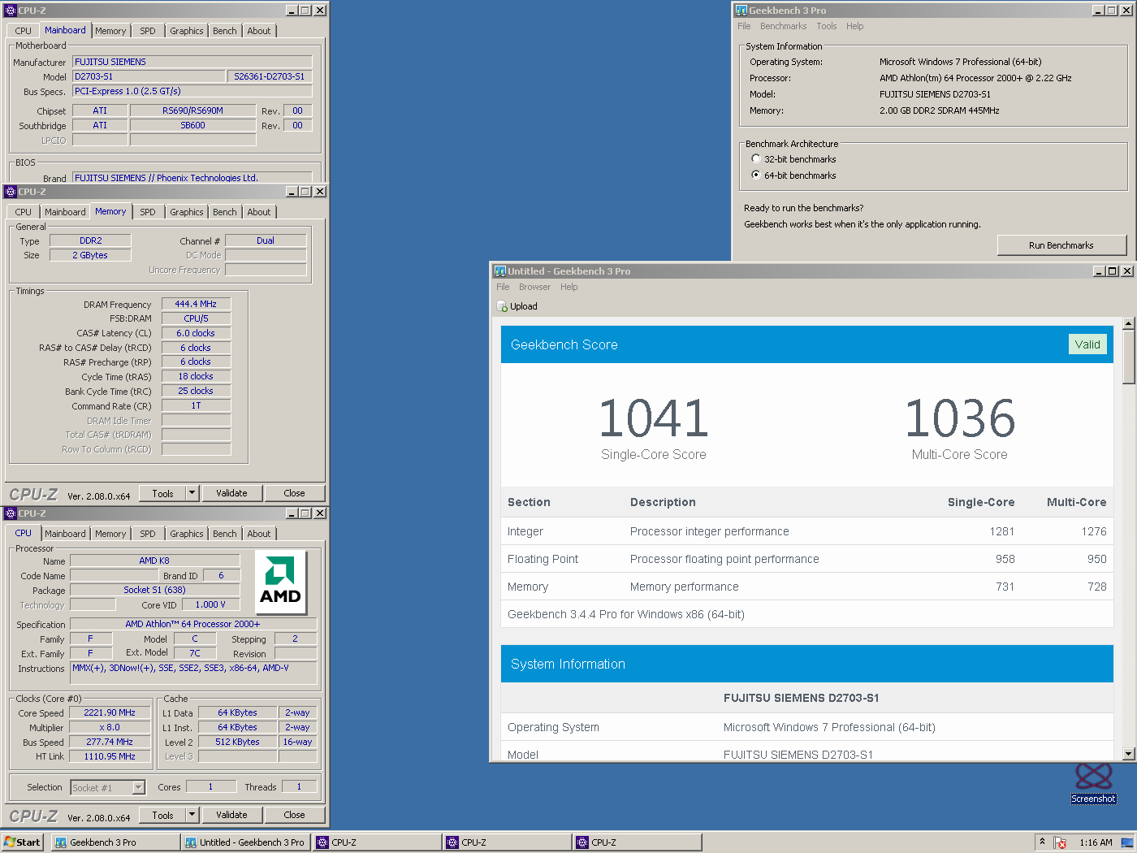1137x853 pixels.
Task: Open Benchmarks menu in Geekbench 3 Pro
Action: (x=783, y=26)
